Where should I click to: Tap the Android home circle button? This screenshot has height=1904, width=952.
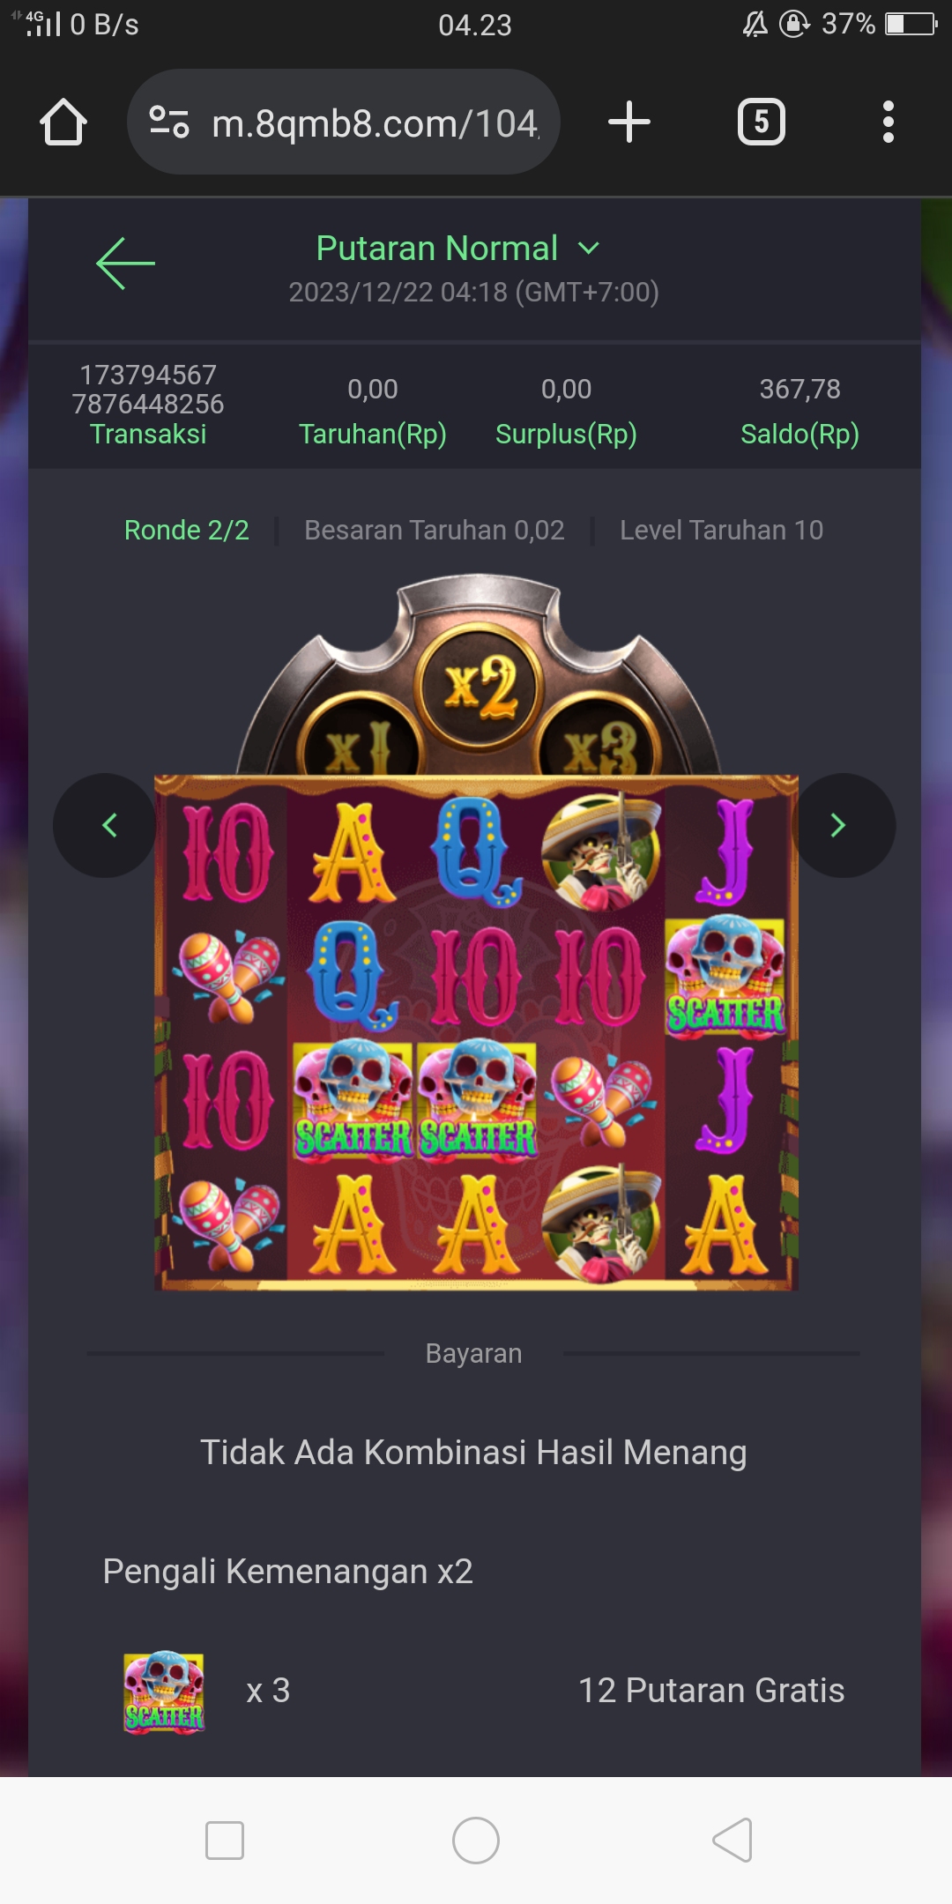[x=476, y=1840]
